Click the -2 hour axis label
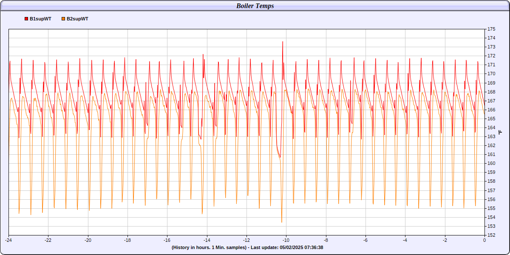 click(445, 240)
